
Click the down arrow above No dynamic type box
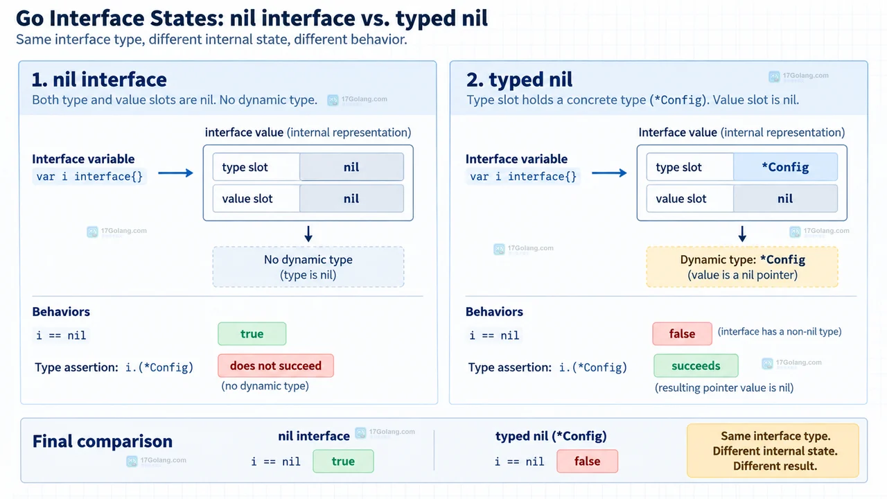[308, 234]
